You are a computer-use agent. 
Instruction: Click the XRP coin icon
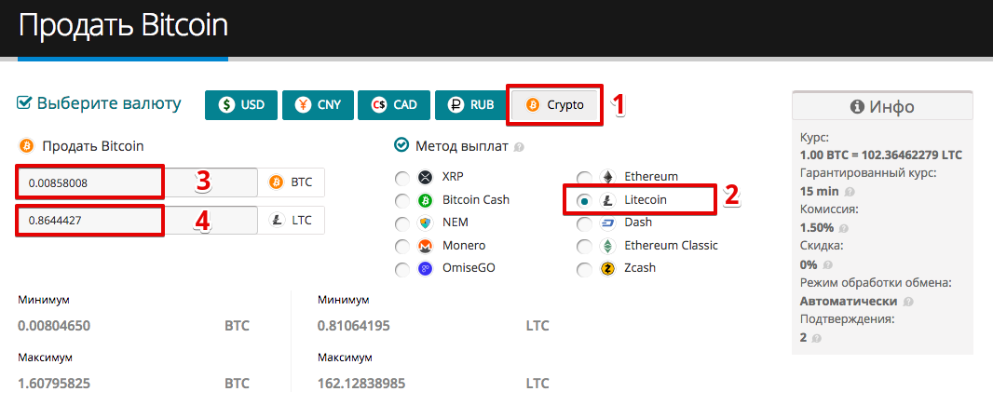tap(424, 177)
